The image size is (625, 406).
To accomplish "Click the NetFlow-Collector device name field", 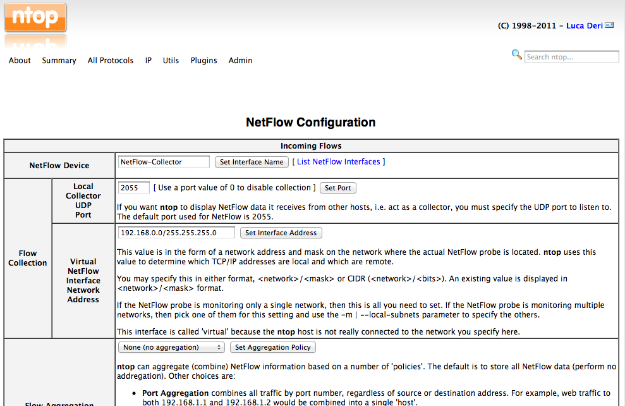I will click(164, 162).
